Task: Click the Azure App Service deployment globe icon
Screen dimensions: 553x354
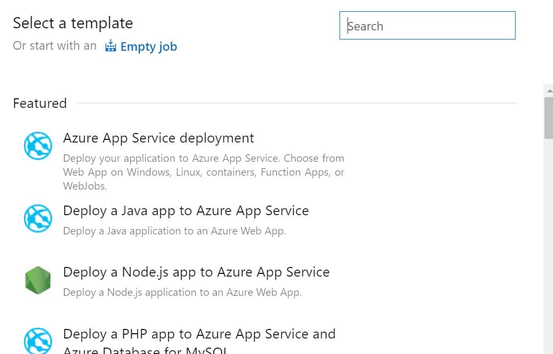Action: [x=37, y=145]
